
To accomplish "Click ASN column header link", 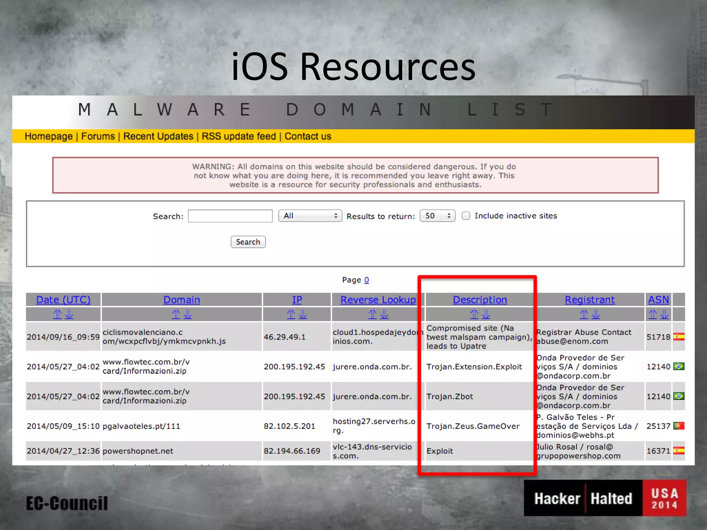I will [x=658, y=300].
